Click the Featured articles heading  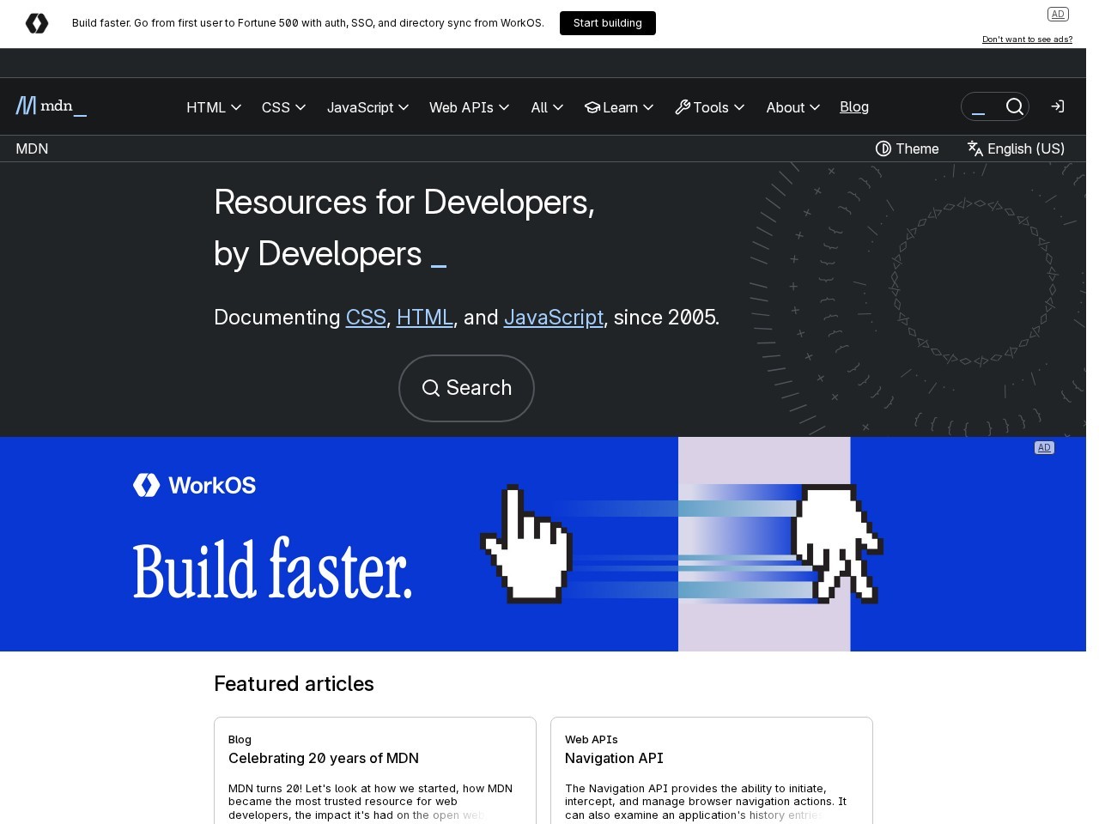(294, 684)
